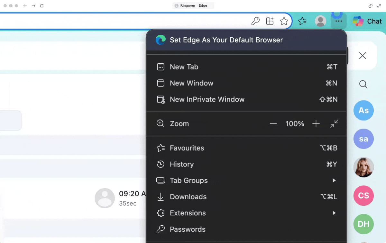
Task: Select the contact photo of woman
Action: (363, 167)
